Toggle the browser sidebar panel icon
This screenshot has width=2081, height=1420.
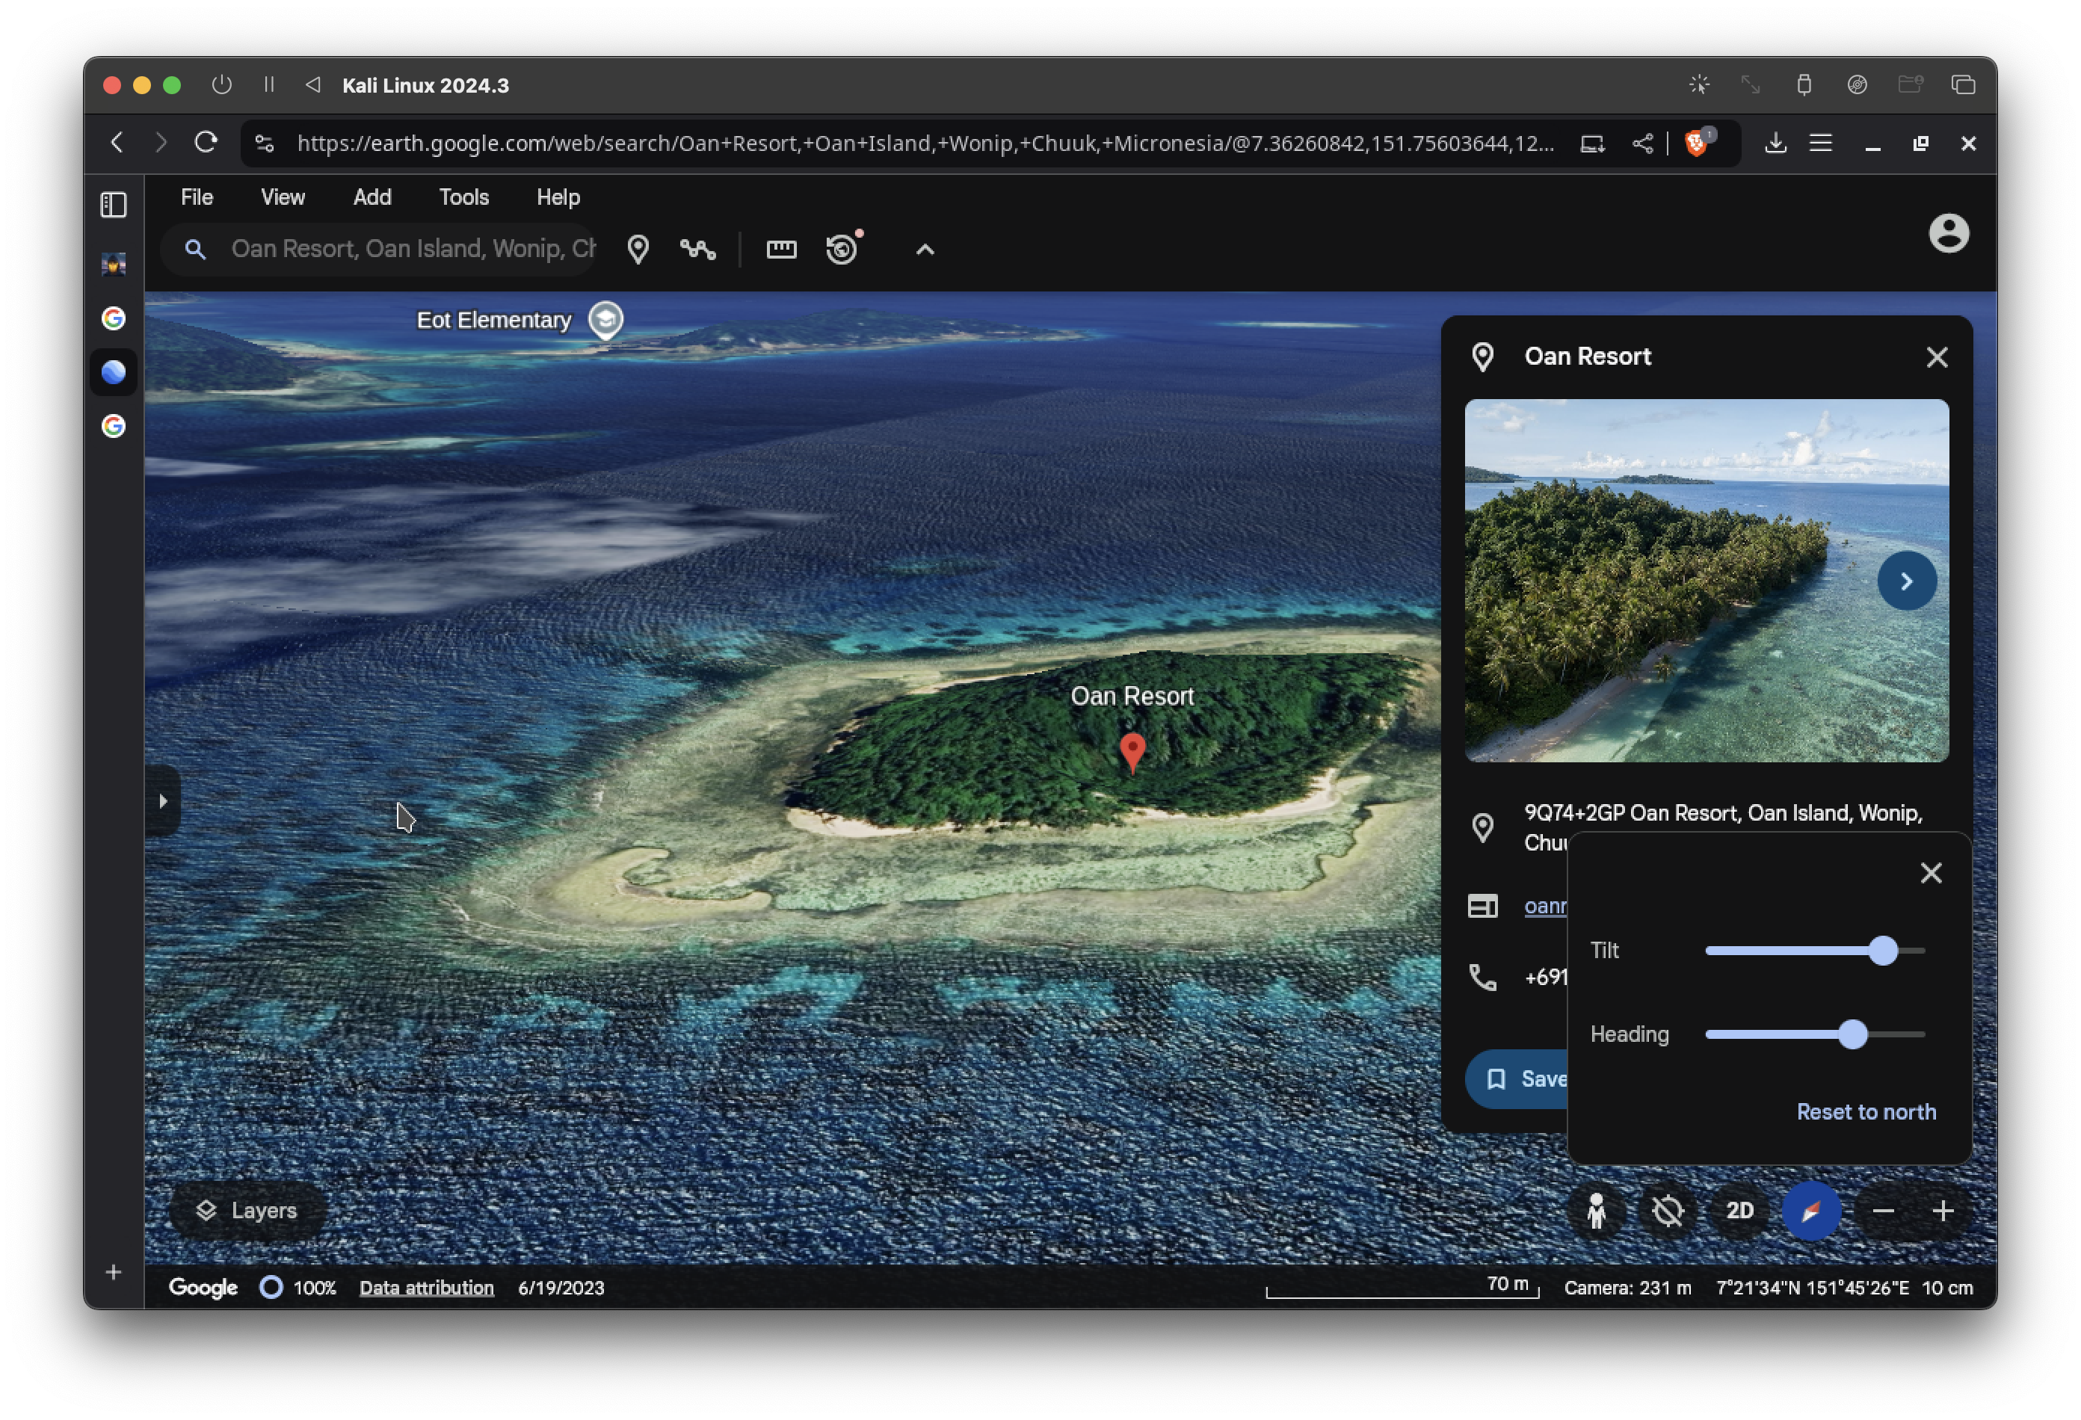[x=114, y=205]
